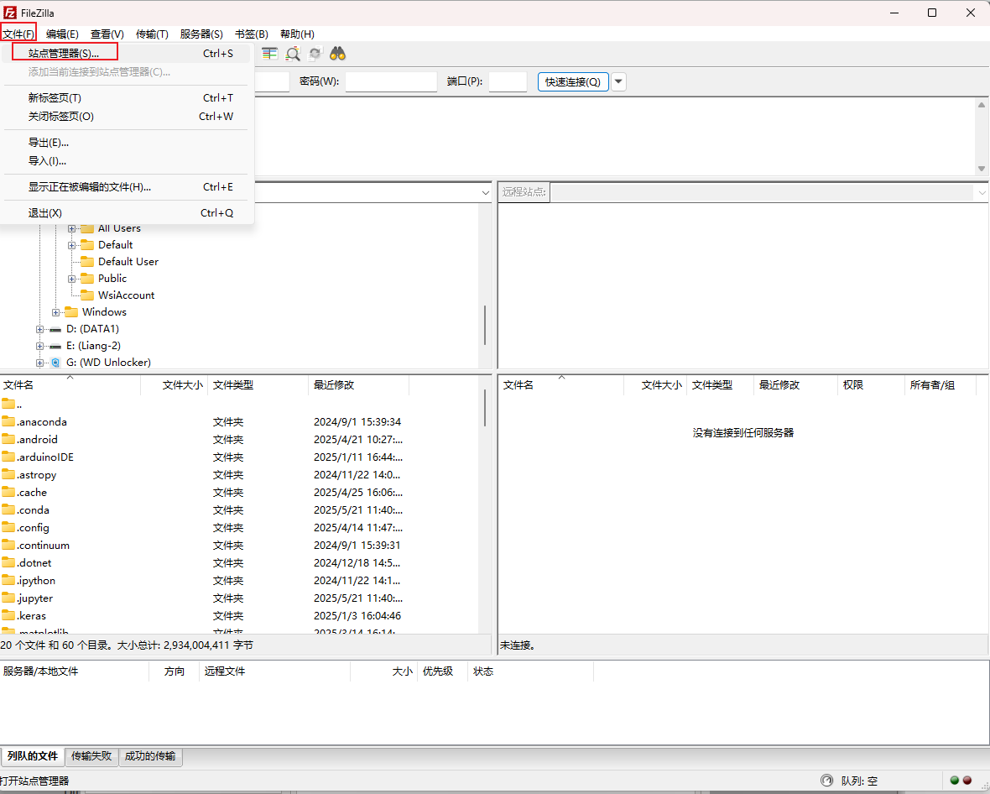
Task: Open the 帮助(H) menu
Action: pyautogui.click(x=297, y=34)
